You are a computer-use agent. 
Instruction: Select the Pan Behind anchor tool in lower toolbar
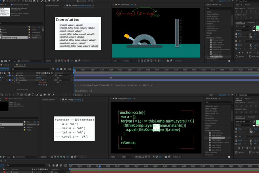[21, 95]
